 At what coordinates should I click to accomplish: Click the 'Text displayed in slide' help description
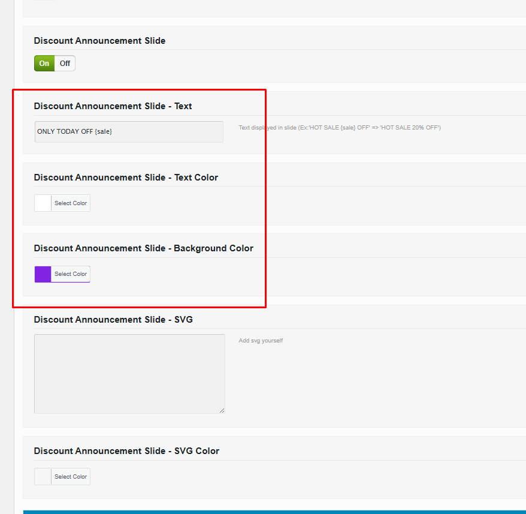click(x=339, y=128)
